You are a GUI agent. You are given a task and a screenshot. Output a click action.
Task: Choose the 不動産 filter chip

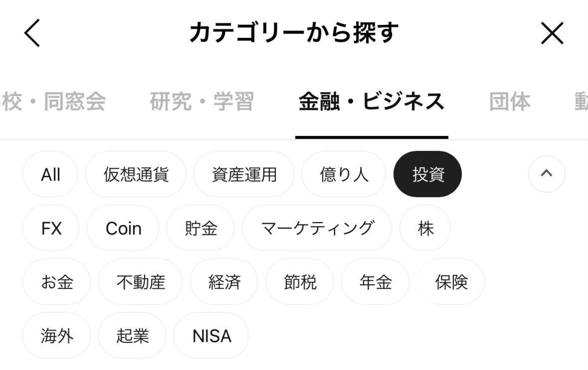(140, 282)
